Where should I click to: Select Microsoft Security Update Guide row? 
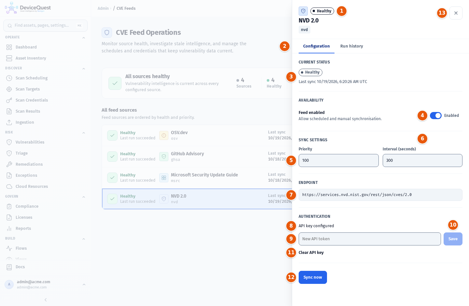click(197, 178)
